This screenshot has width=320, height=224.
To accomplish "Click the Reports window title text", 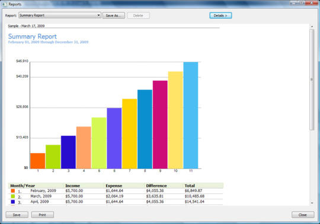I will tap(15, 4).
